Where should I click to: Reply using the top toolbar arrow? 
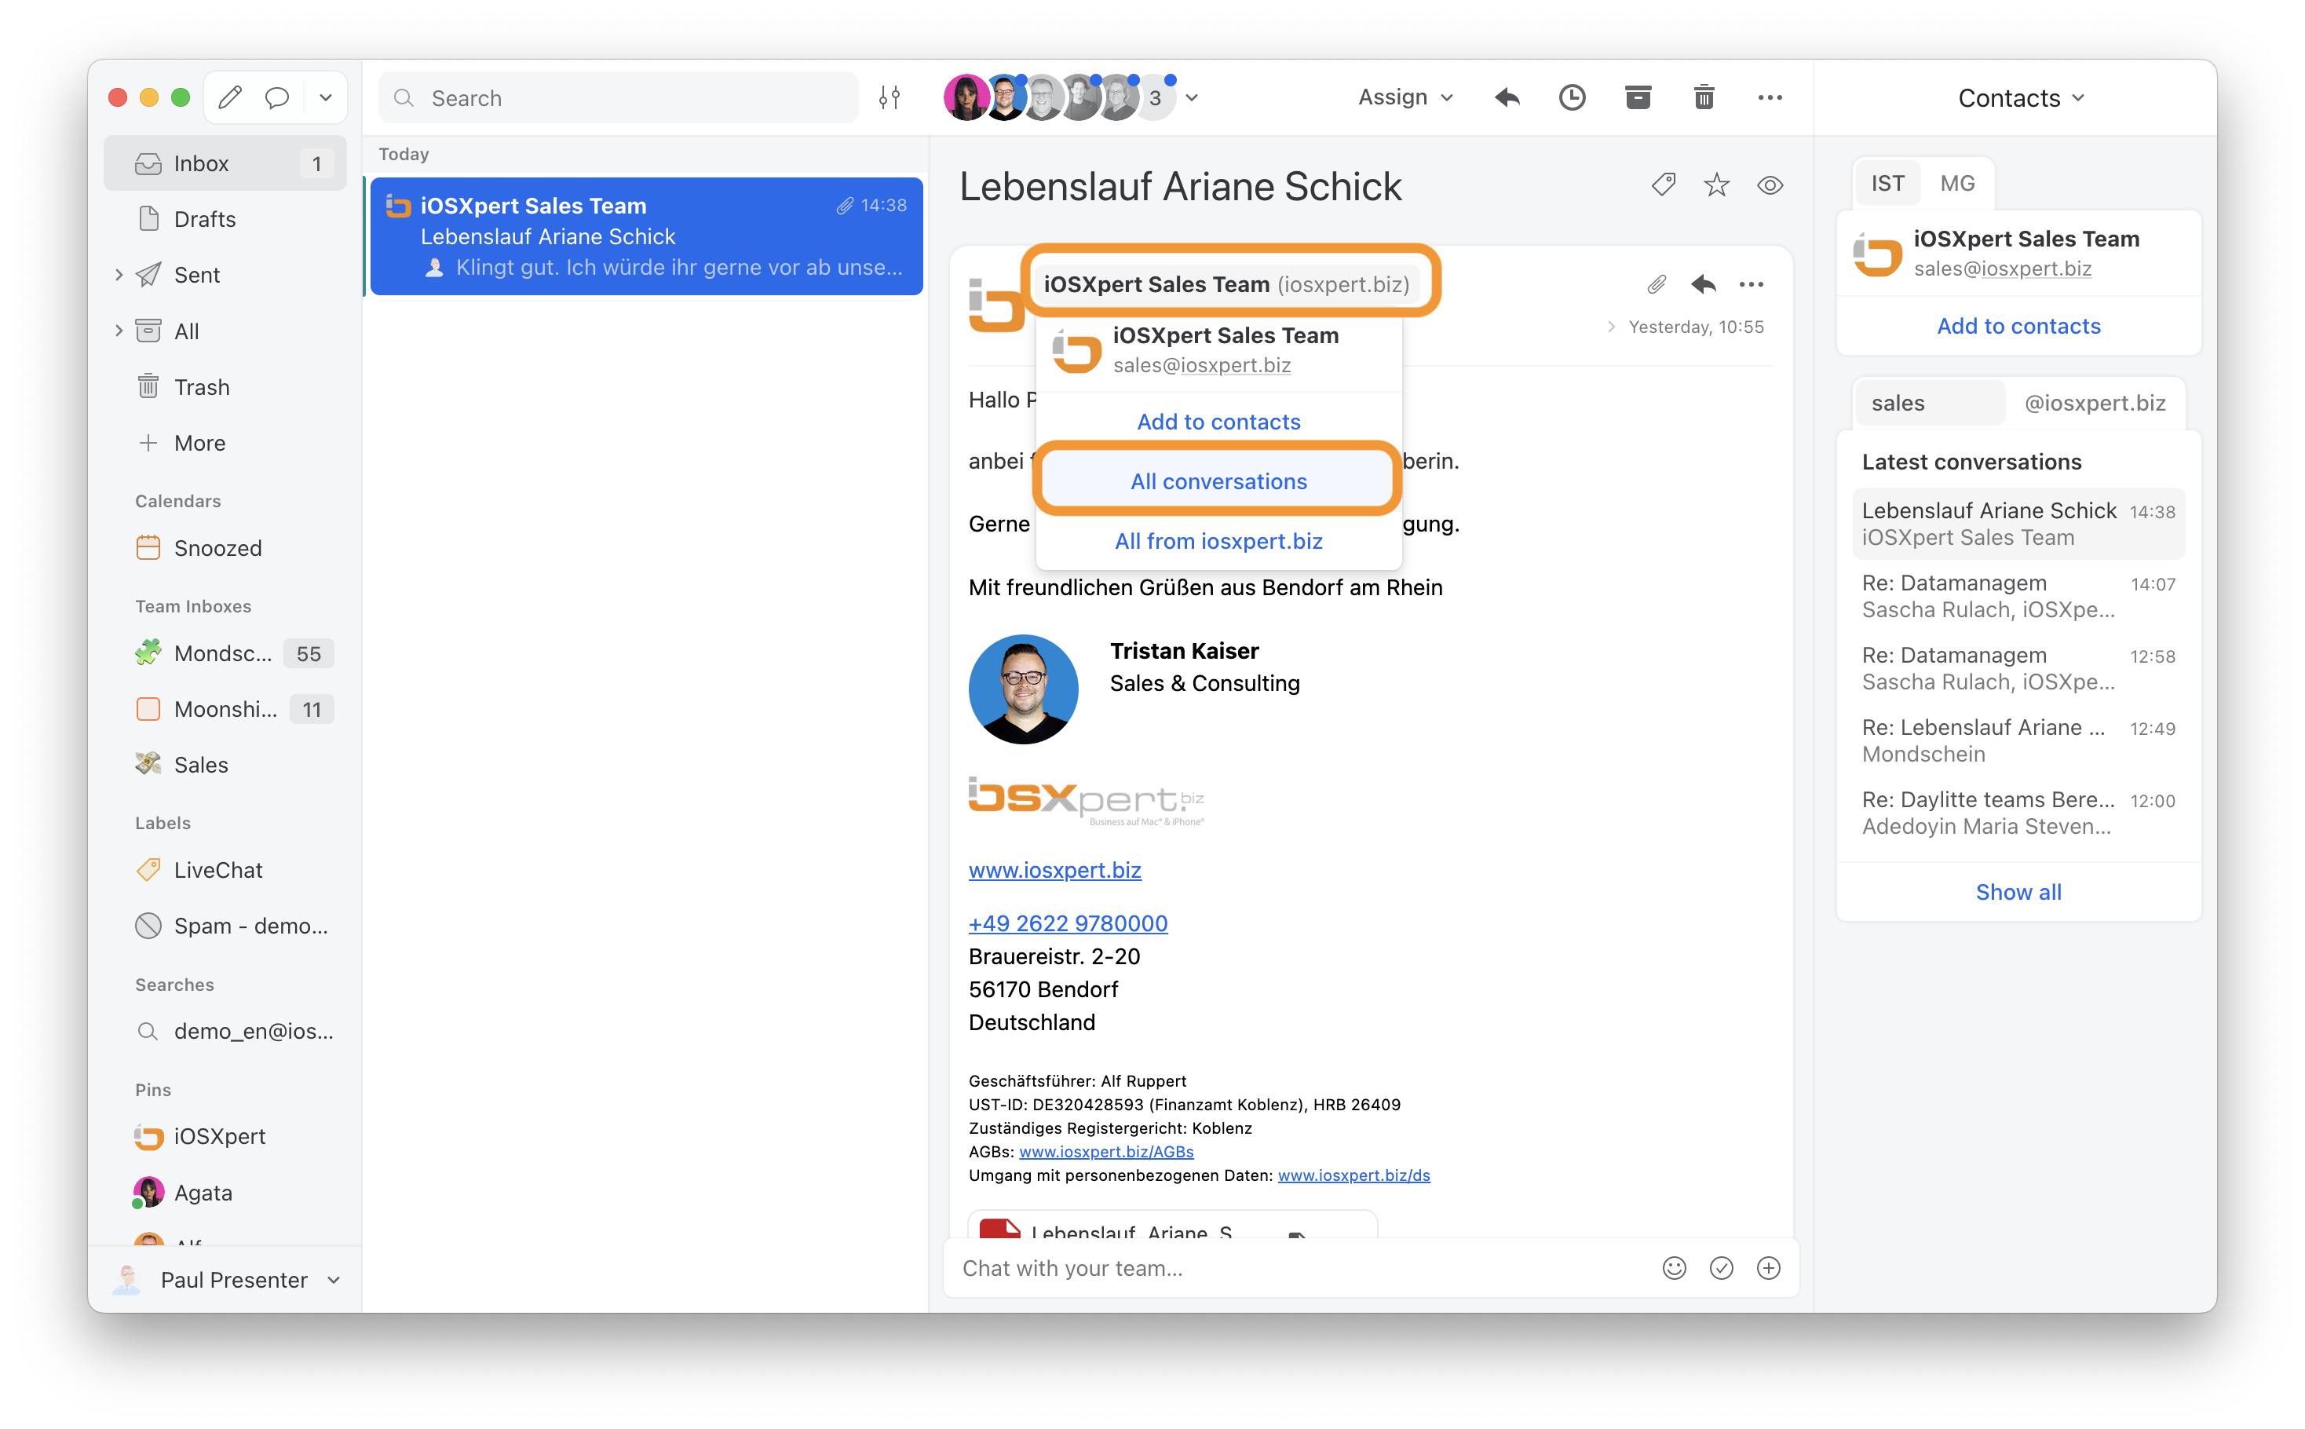point(1507,97)
